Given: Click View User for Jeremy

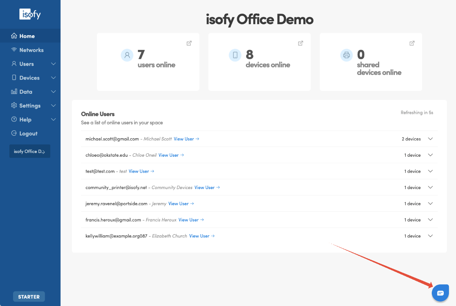Looking at the screenshot, I should [x=181, y=204].
